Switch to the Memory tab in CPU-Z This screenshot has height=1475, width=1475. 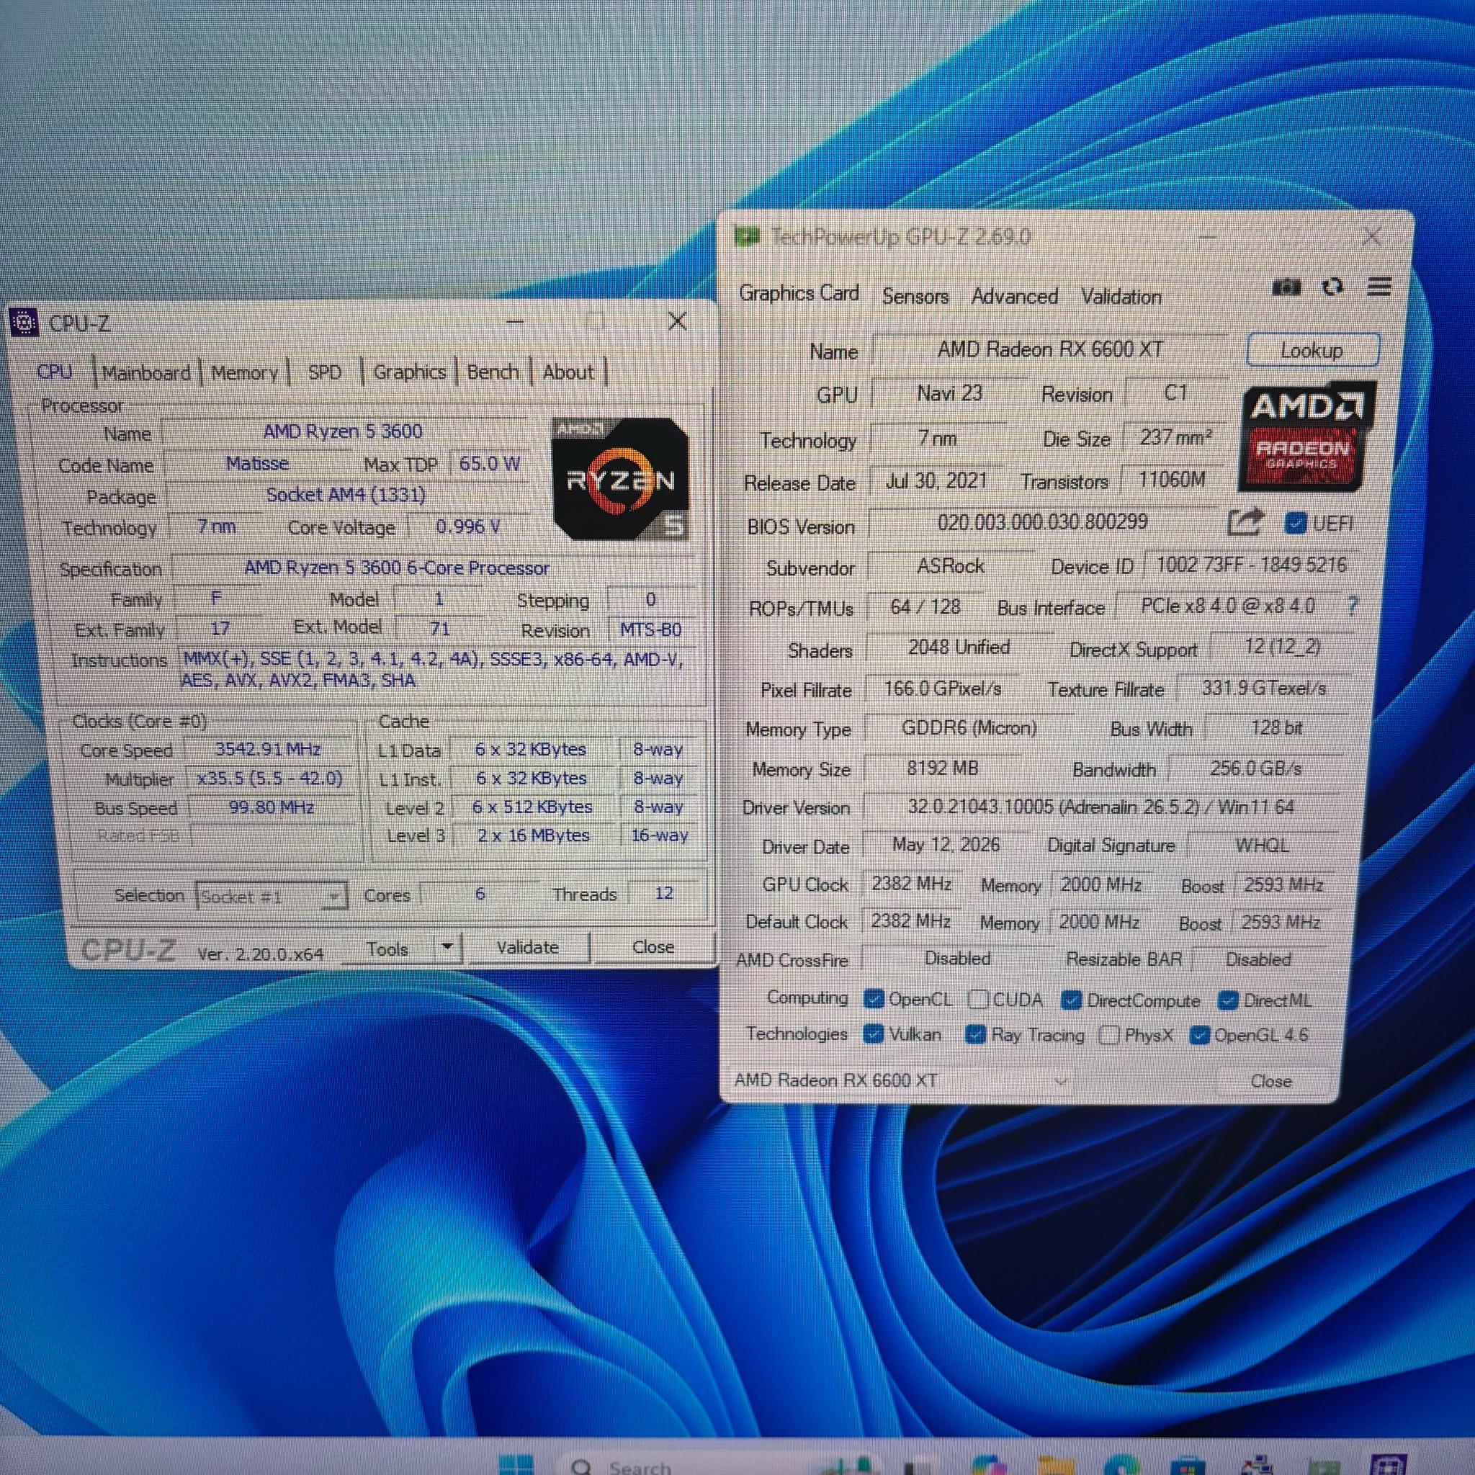[244, 372]
